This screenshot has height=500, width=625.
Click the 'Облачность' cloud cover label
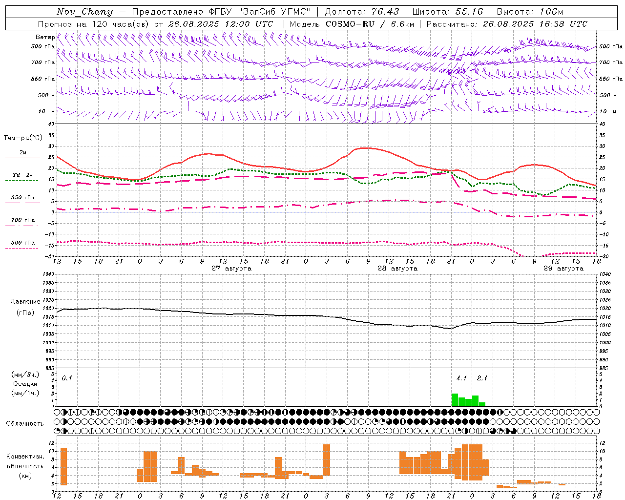point(25,424)
